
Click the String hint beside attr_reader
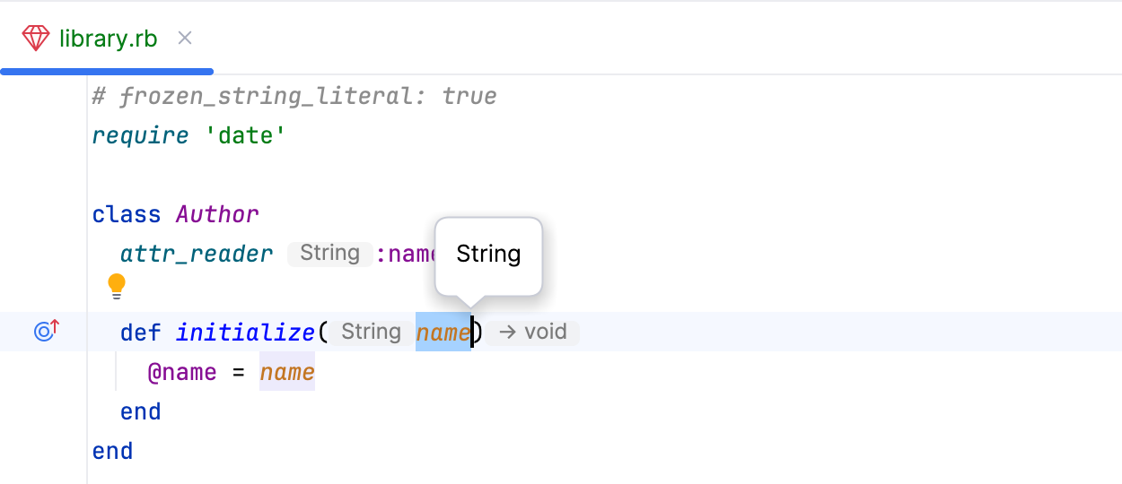(329, 254)
